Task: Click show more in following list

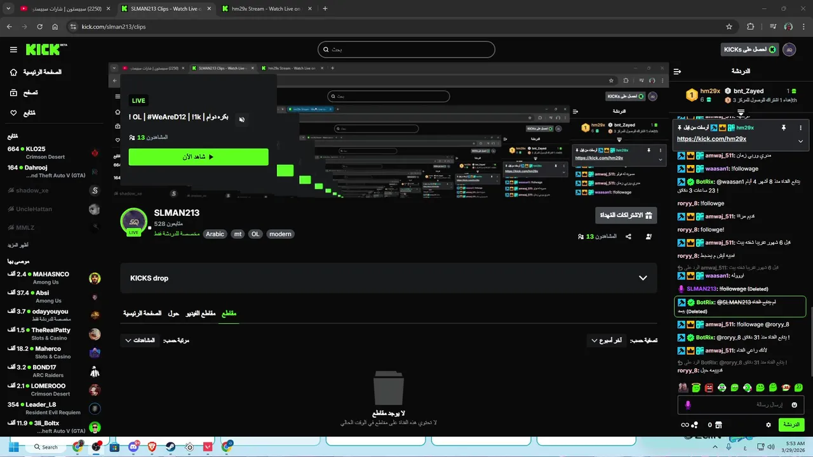Action: click(x=18, y=245)
